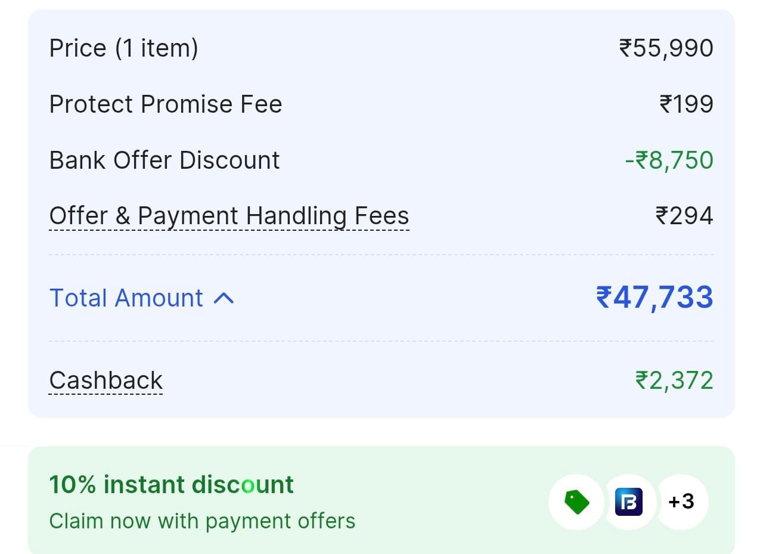Viewport: 763px width, 554px height.
Task: Click the ₹55,990 item price
Action: (666, 48)
